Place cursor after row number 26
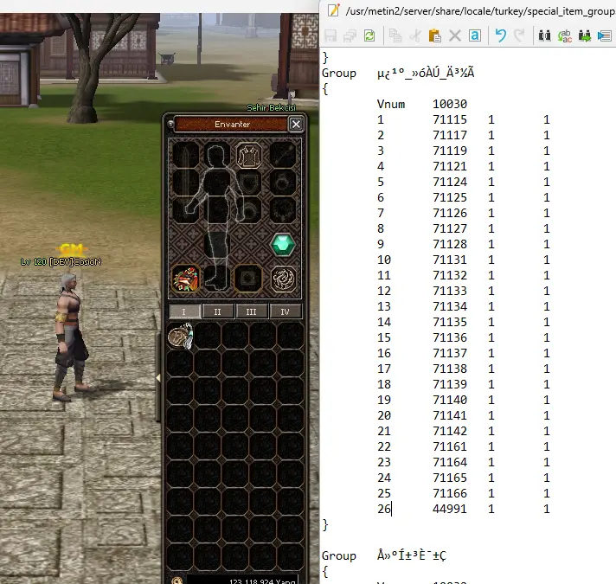 392,509
